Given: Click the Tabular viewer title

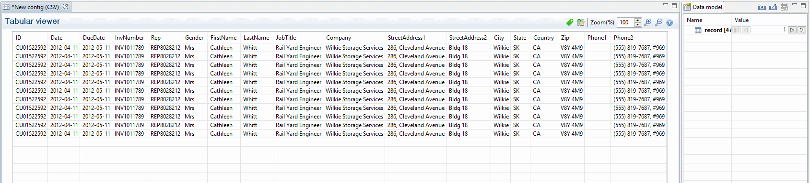Looking at the screenshot, I should tap(32, 22).
